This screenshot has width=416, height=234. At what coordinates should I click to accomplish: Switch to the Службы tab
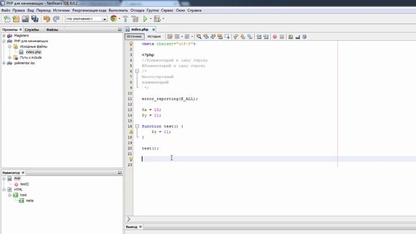32,30
